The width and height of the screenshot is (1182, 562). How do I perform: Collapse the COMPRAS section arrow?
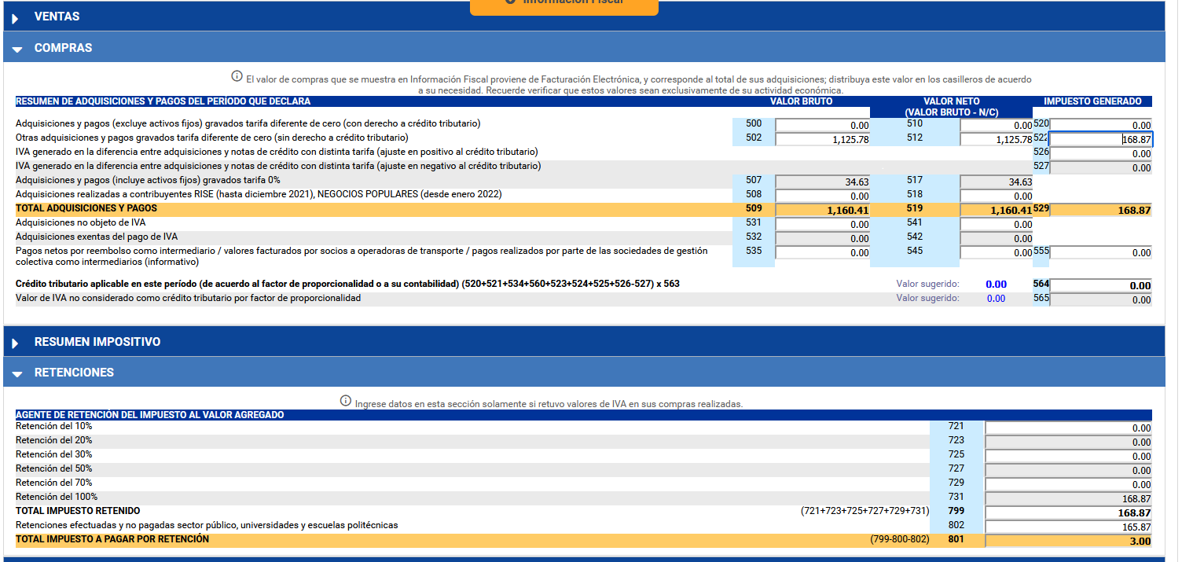tap(17, 49)
